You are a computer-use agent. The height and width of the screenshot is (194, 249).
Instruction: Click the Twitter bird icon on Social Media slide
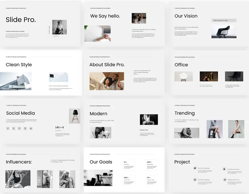[x=19, y=128]
